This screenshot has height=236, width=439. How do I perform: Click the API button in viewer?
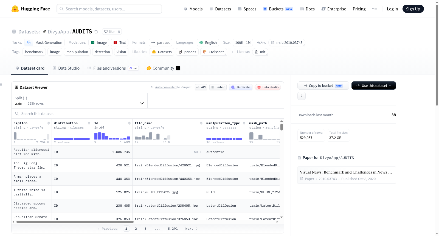(201, 87)
